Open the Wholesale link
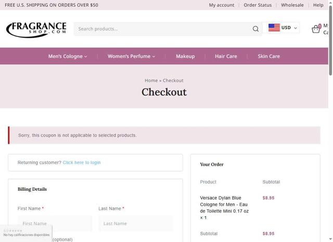Viewport: 333px width, 242px height. [292, 5]
